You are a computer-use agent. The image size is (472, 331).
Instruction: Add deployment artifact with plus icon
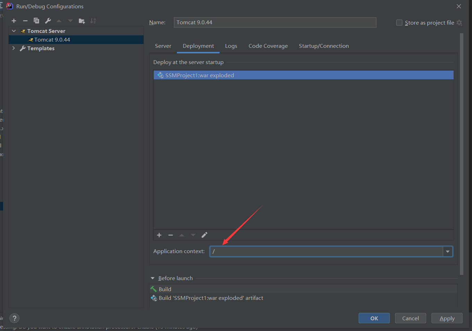pos(159,235)
